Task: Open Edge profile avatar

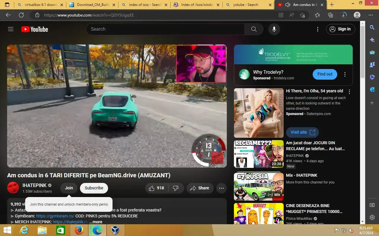Action: [x=357, y=15]
